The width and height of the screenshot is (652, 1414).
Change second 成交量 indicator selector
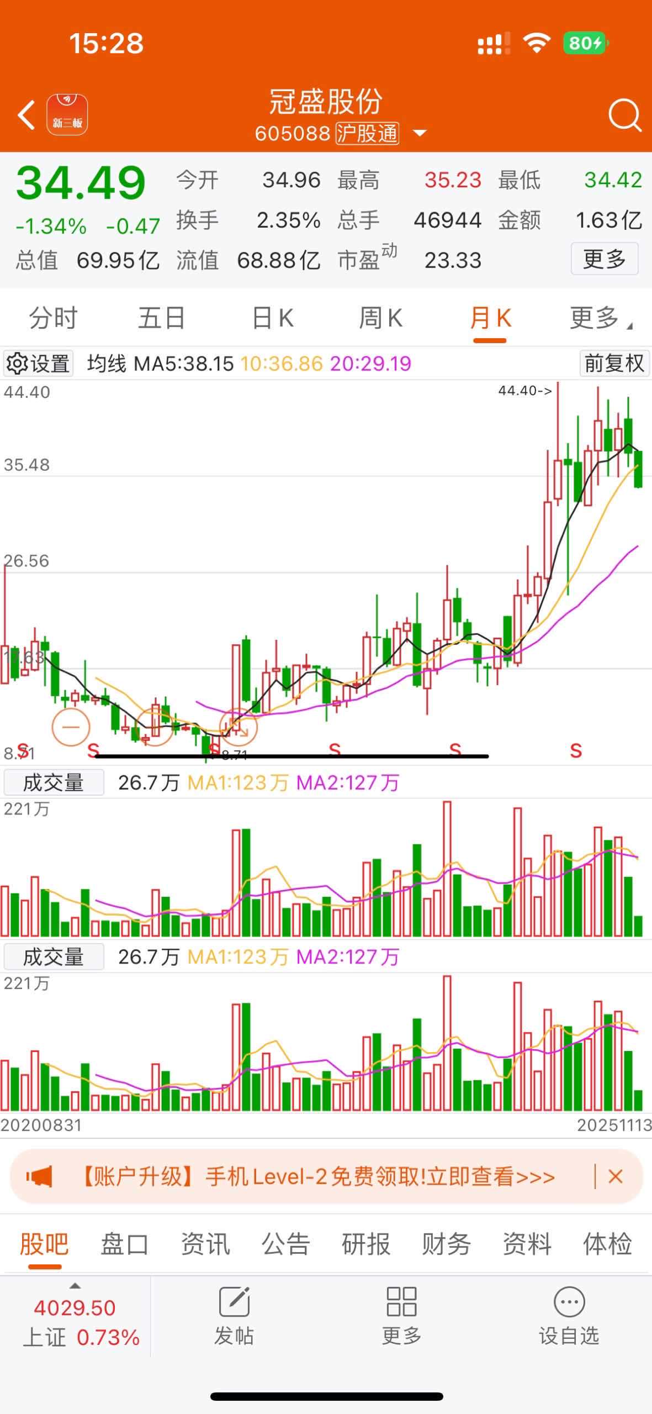54,956
